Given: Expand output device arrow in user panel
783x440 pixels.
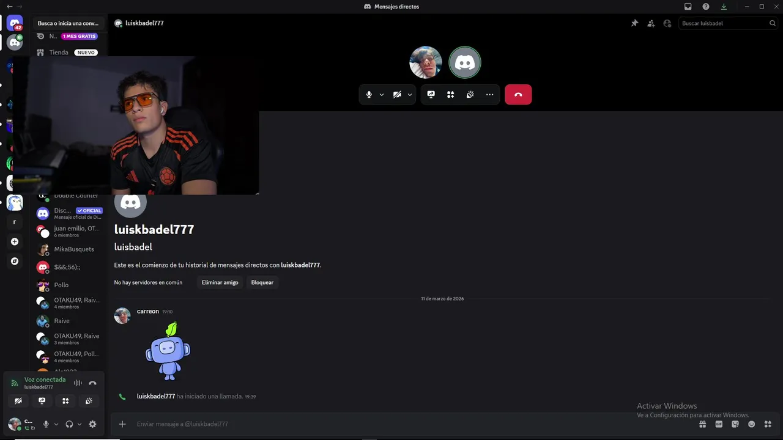Looking at the screenshot, I should point(80,424).
